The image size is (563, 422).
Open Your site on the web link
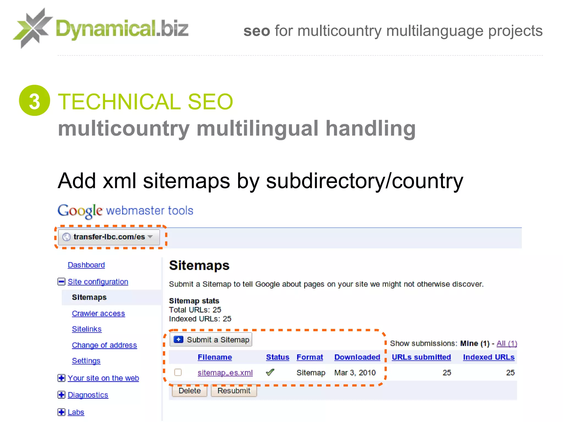[103, 378]
